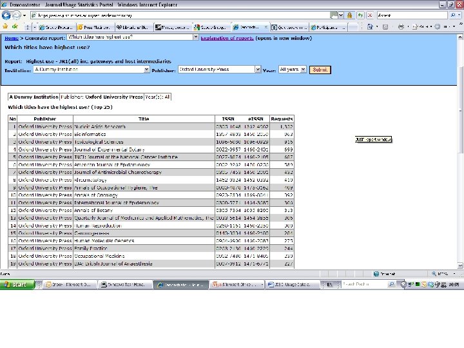Open the Generate report dropdown
Screen dimensions: 464x348
tap(196, 37)
